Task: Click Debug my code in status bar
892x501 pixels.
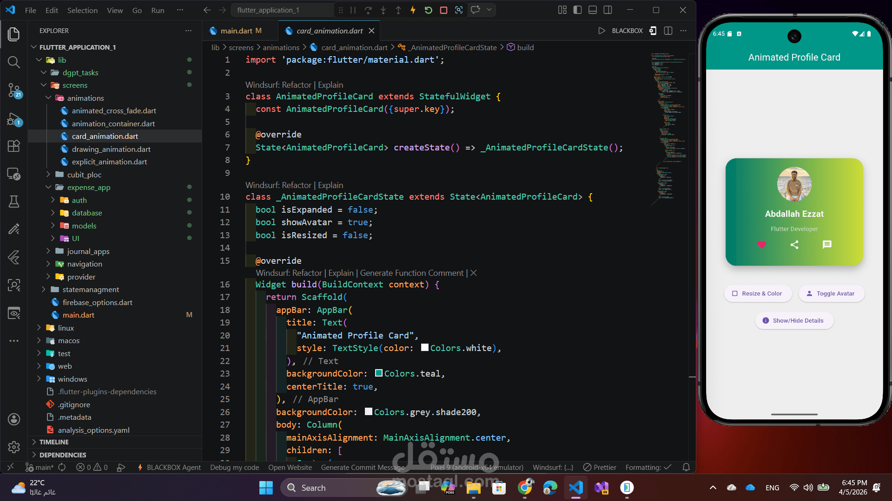Action: 234,467
